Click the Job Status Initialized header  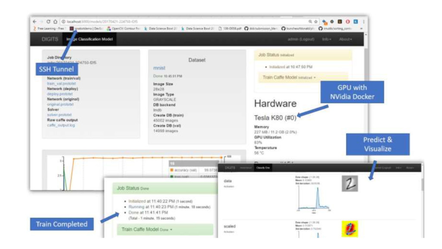click(x=303, y=55)
